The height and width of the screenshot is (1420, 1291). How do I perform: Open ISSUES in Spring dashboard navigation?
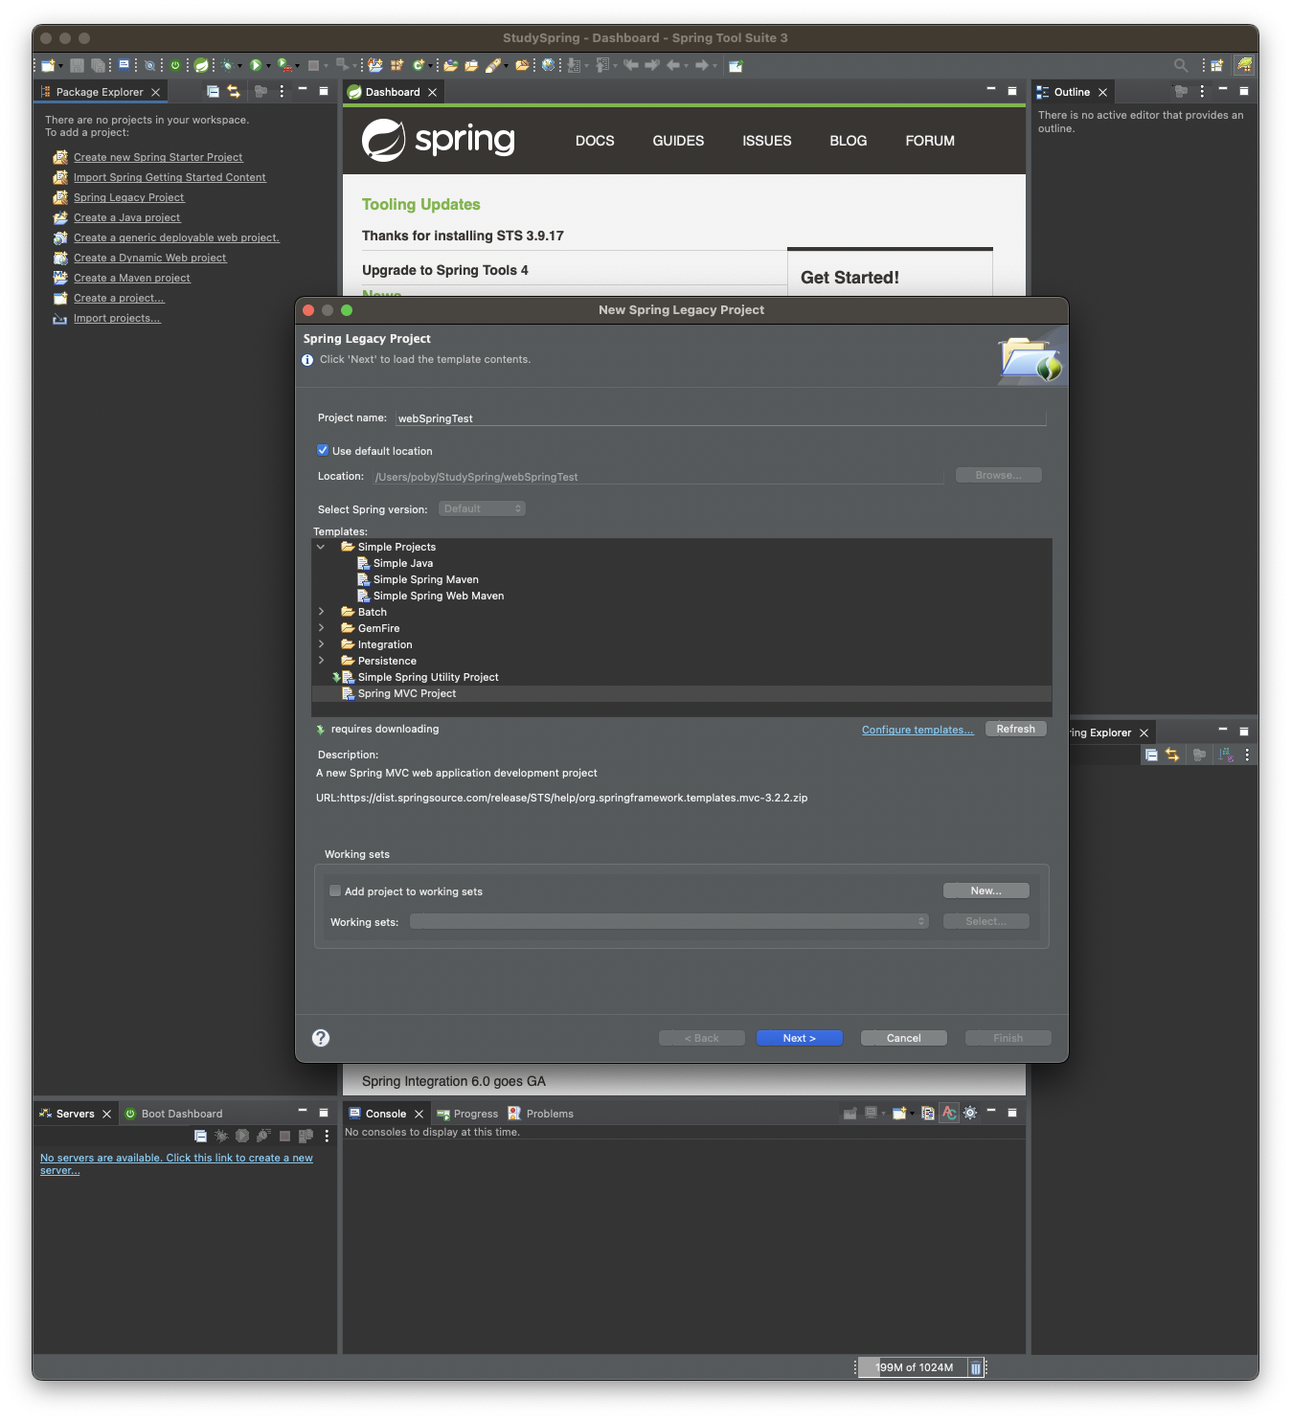(x=767, y=141)
